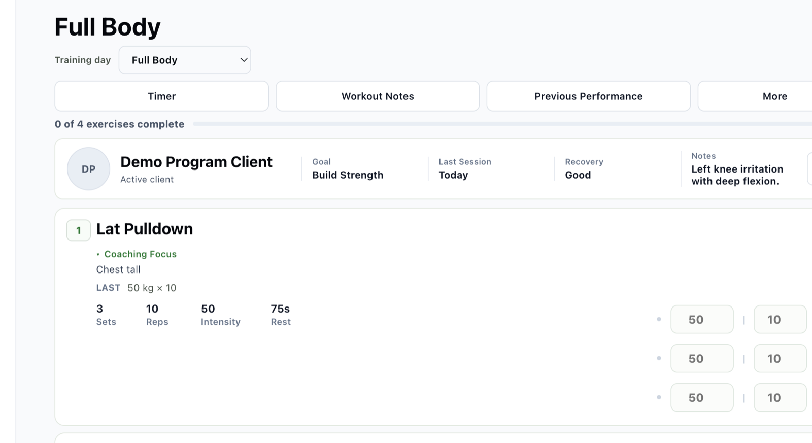Click the '3' sets value
Image resolution: width=812 pixels, height=443 pixels.
(99, 309)
